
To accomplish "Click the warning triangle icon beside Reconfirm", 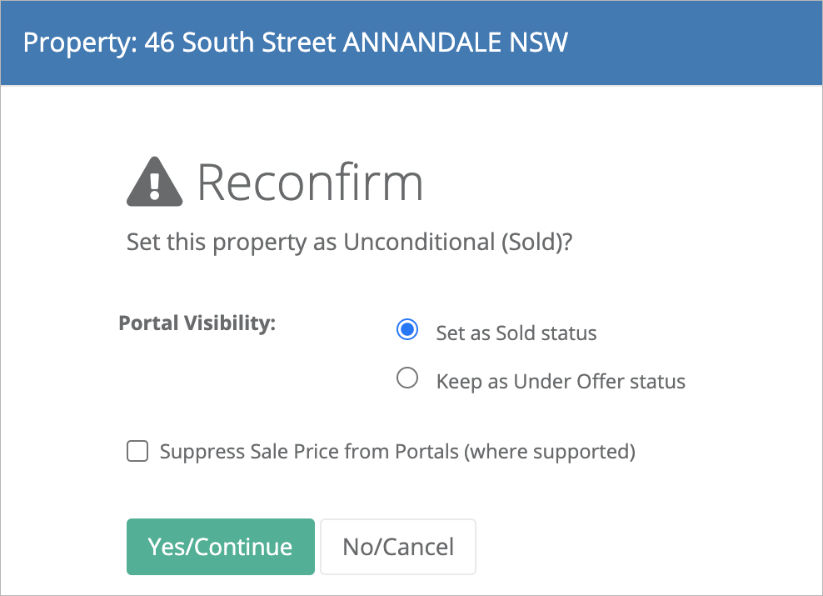I will tap(154, 182).
